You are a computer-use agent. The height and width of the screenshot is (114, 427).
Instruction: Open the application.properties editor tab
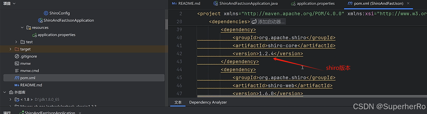313,3
